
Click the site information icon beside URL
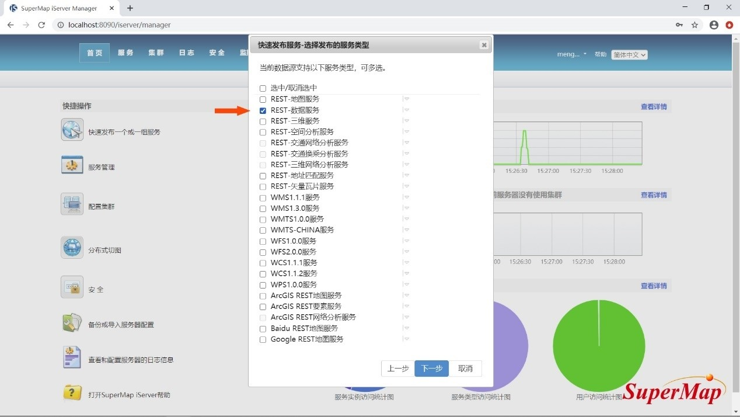point(60,25)
